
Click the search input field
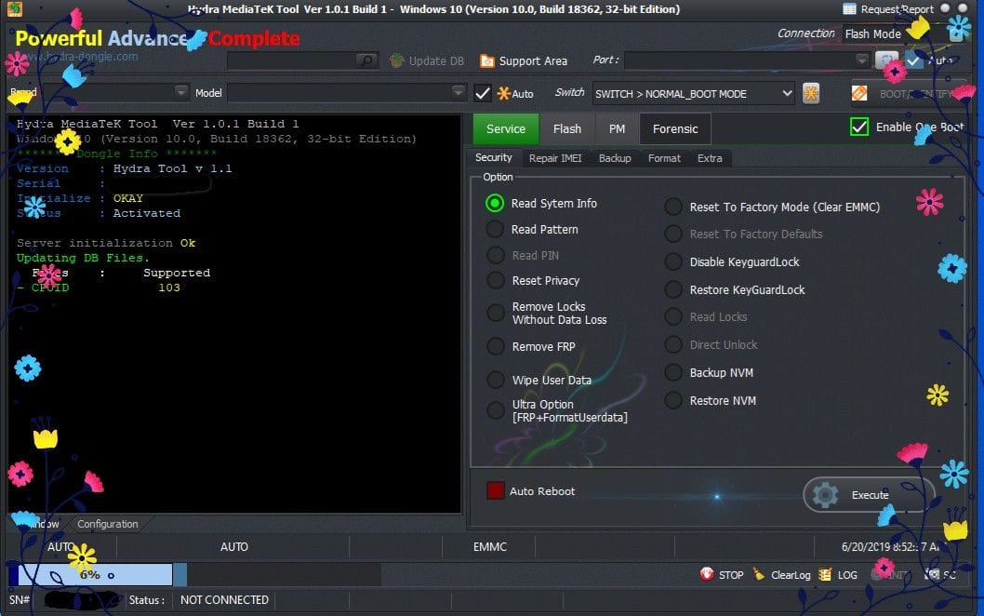(291, 60)
